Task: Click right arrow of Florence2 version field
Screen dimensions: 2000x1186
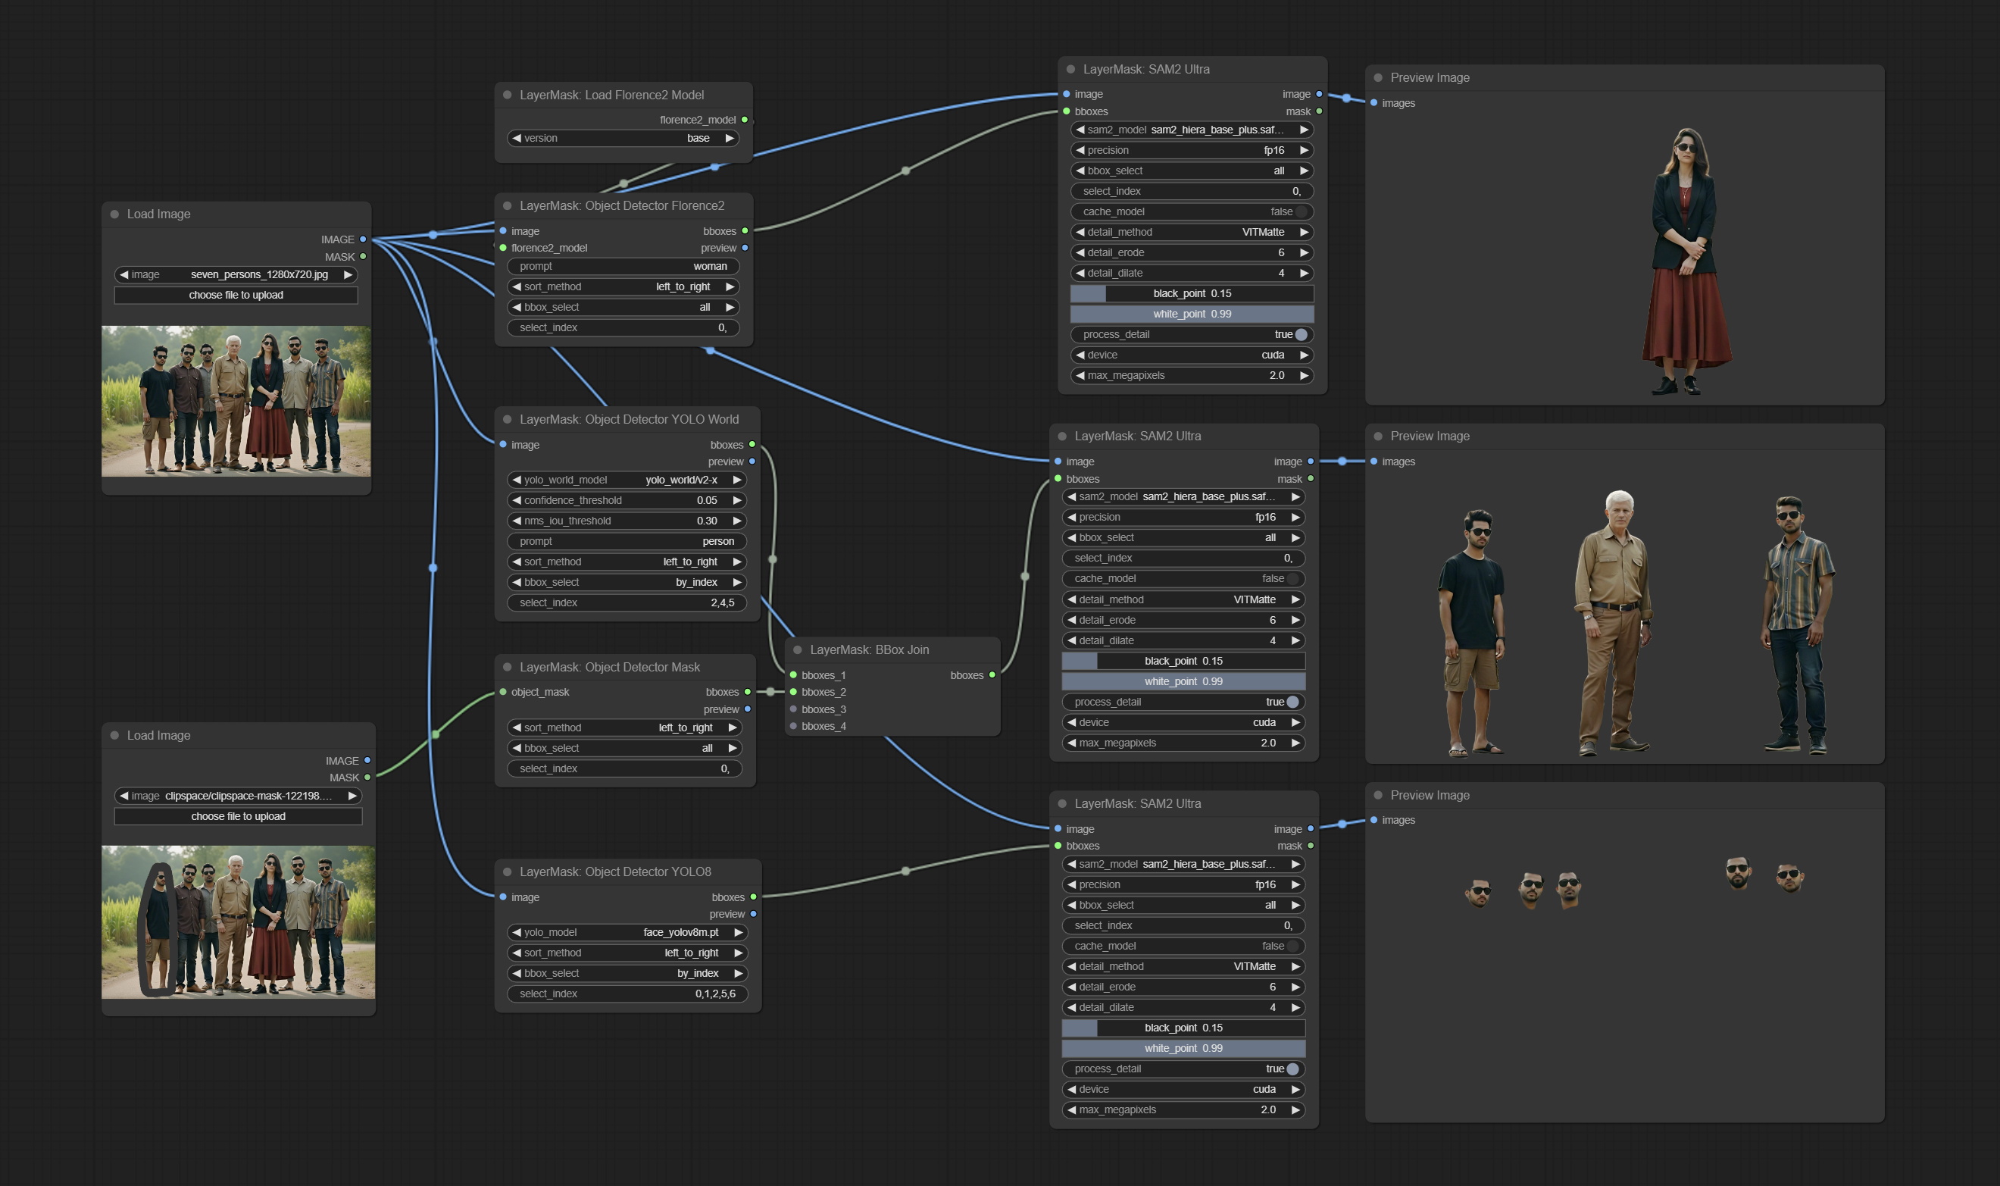Action: (730, 138)
